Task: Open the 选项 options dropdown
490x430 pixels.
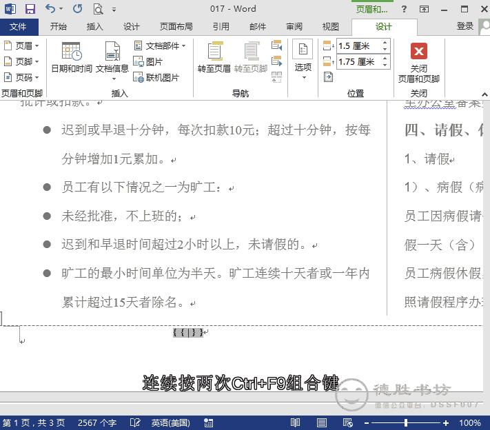Action: [303, 60]
